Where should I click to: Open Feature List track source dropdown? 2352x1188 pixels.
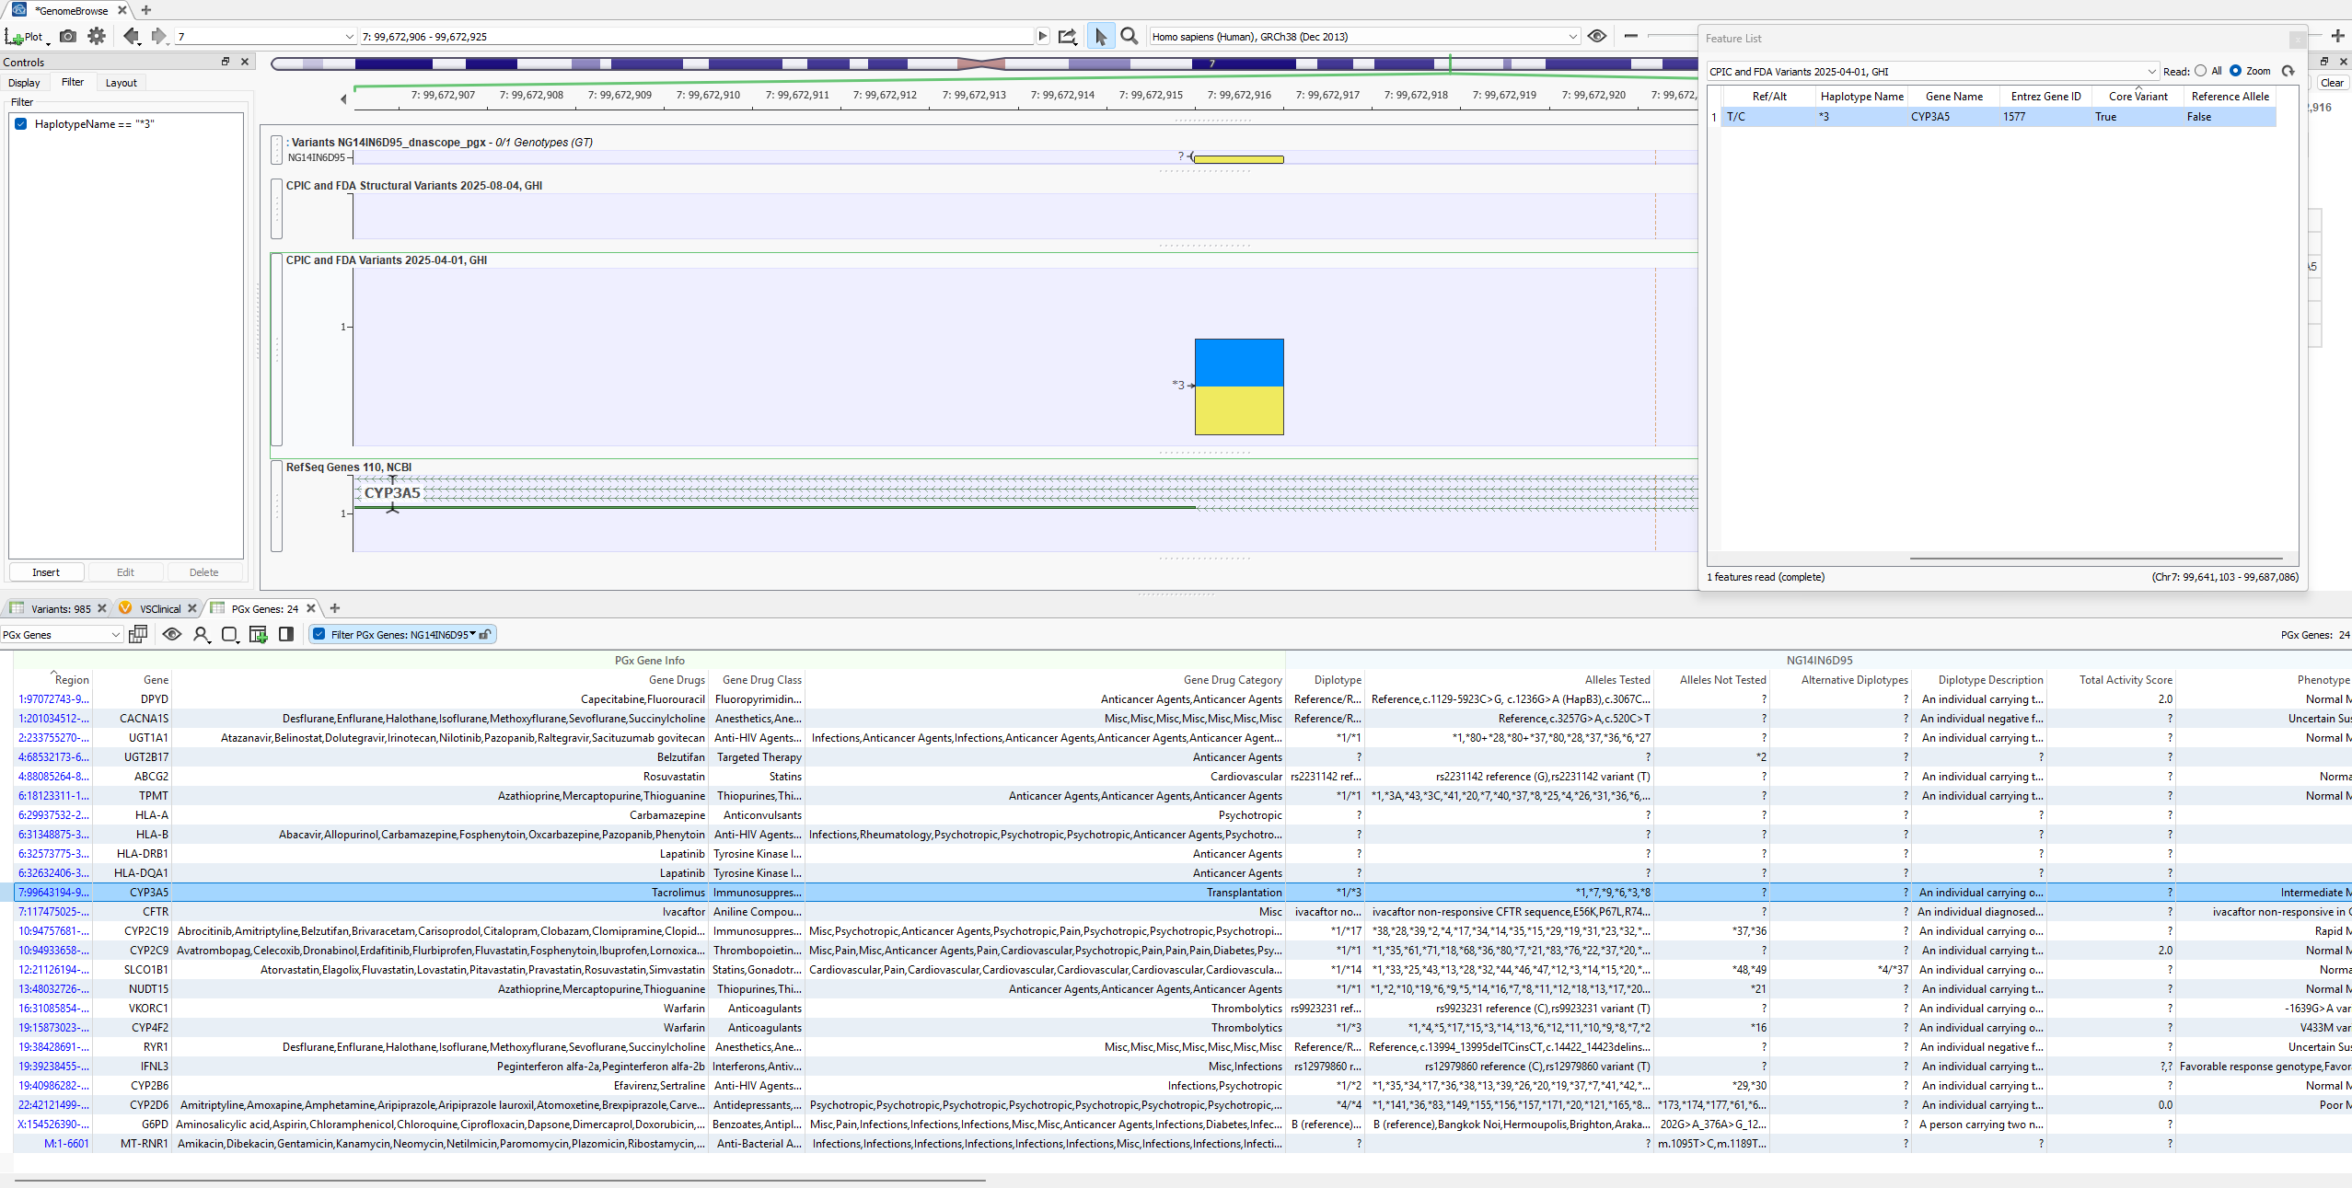pyautogui.click(x=1932, y=71)
